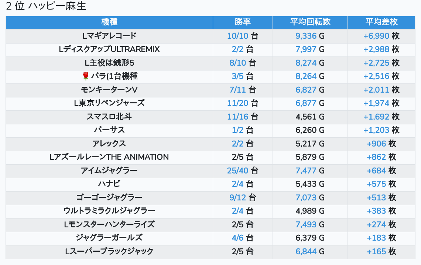
Task: Click the L東京リベンジャーズ machine name
Action: [x=109, y=103]
